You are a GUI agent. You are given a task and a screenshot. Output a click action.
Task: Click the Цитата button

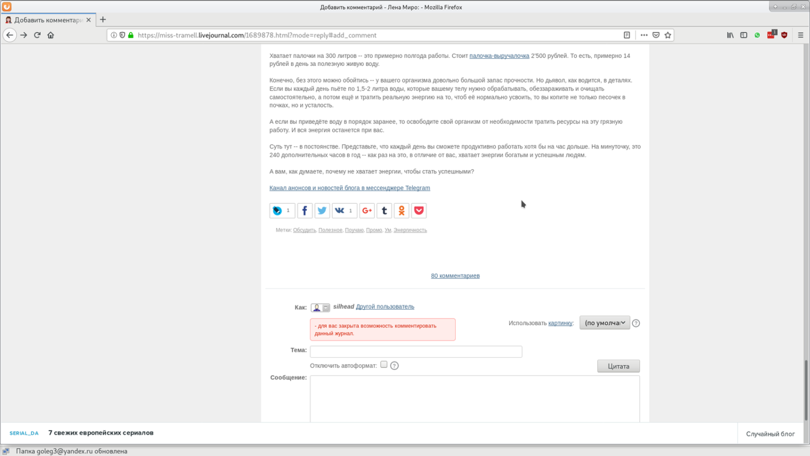click(618, 366)
